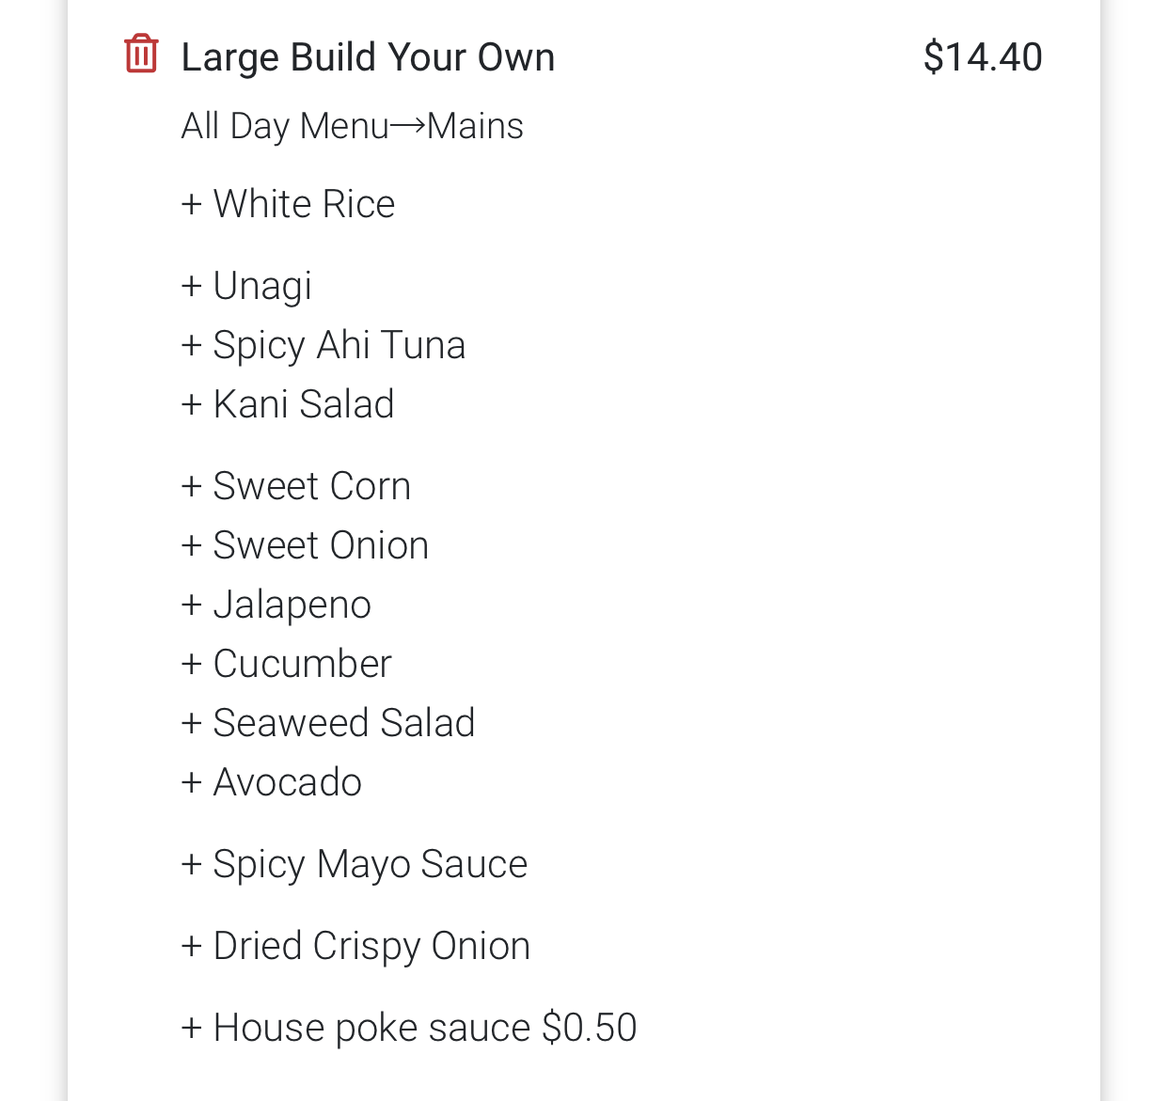This screenshot has width=1168, height=1101.
Task: Select the Avocado topping line
Action: coord(272,782)
